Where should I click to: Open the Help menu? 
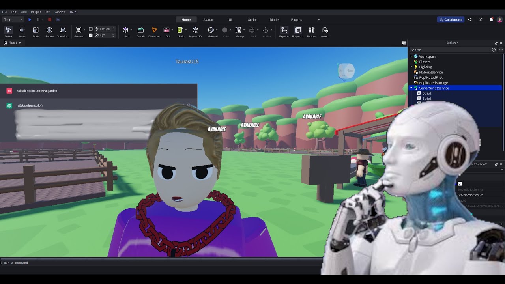73,12
